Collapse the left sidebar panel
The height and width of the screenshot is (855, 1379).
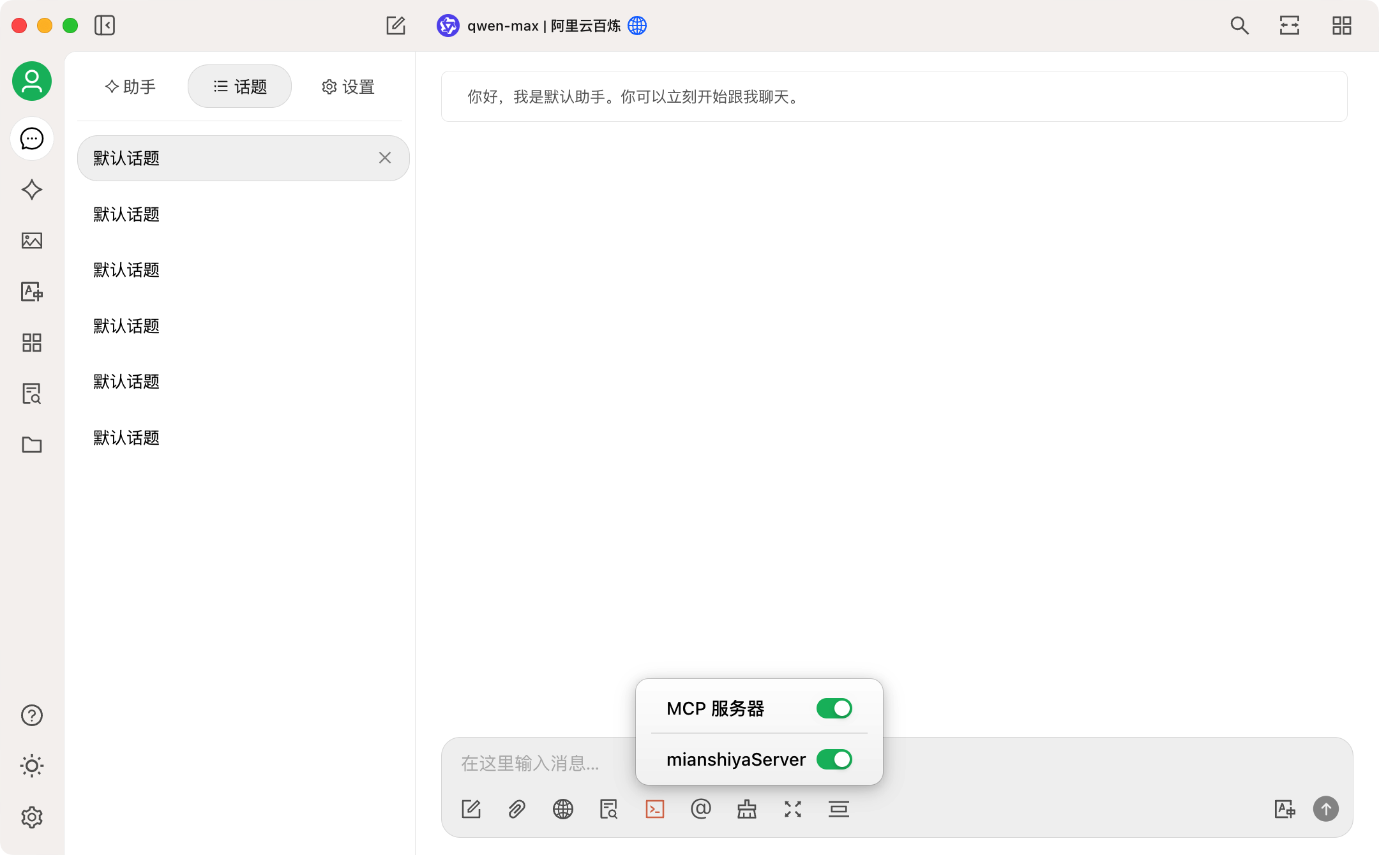(105, 26)
